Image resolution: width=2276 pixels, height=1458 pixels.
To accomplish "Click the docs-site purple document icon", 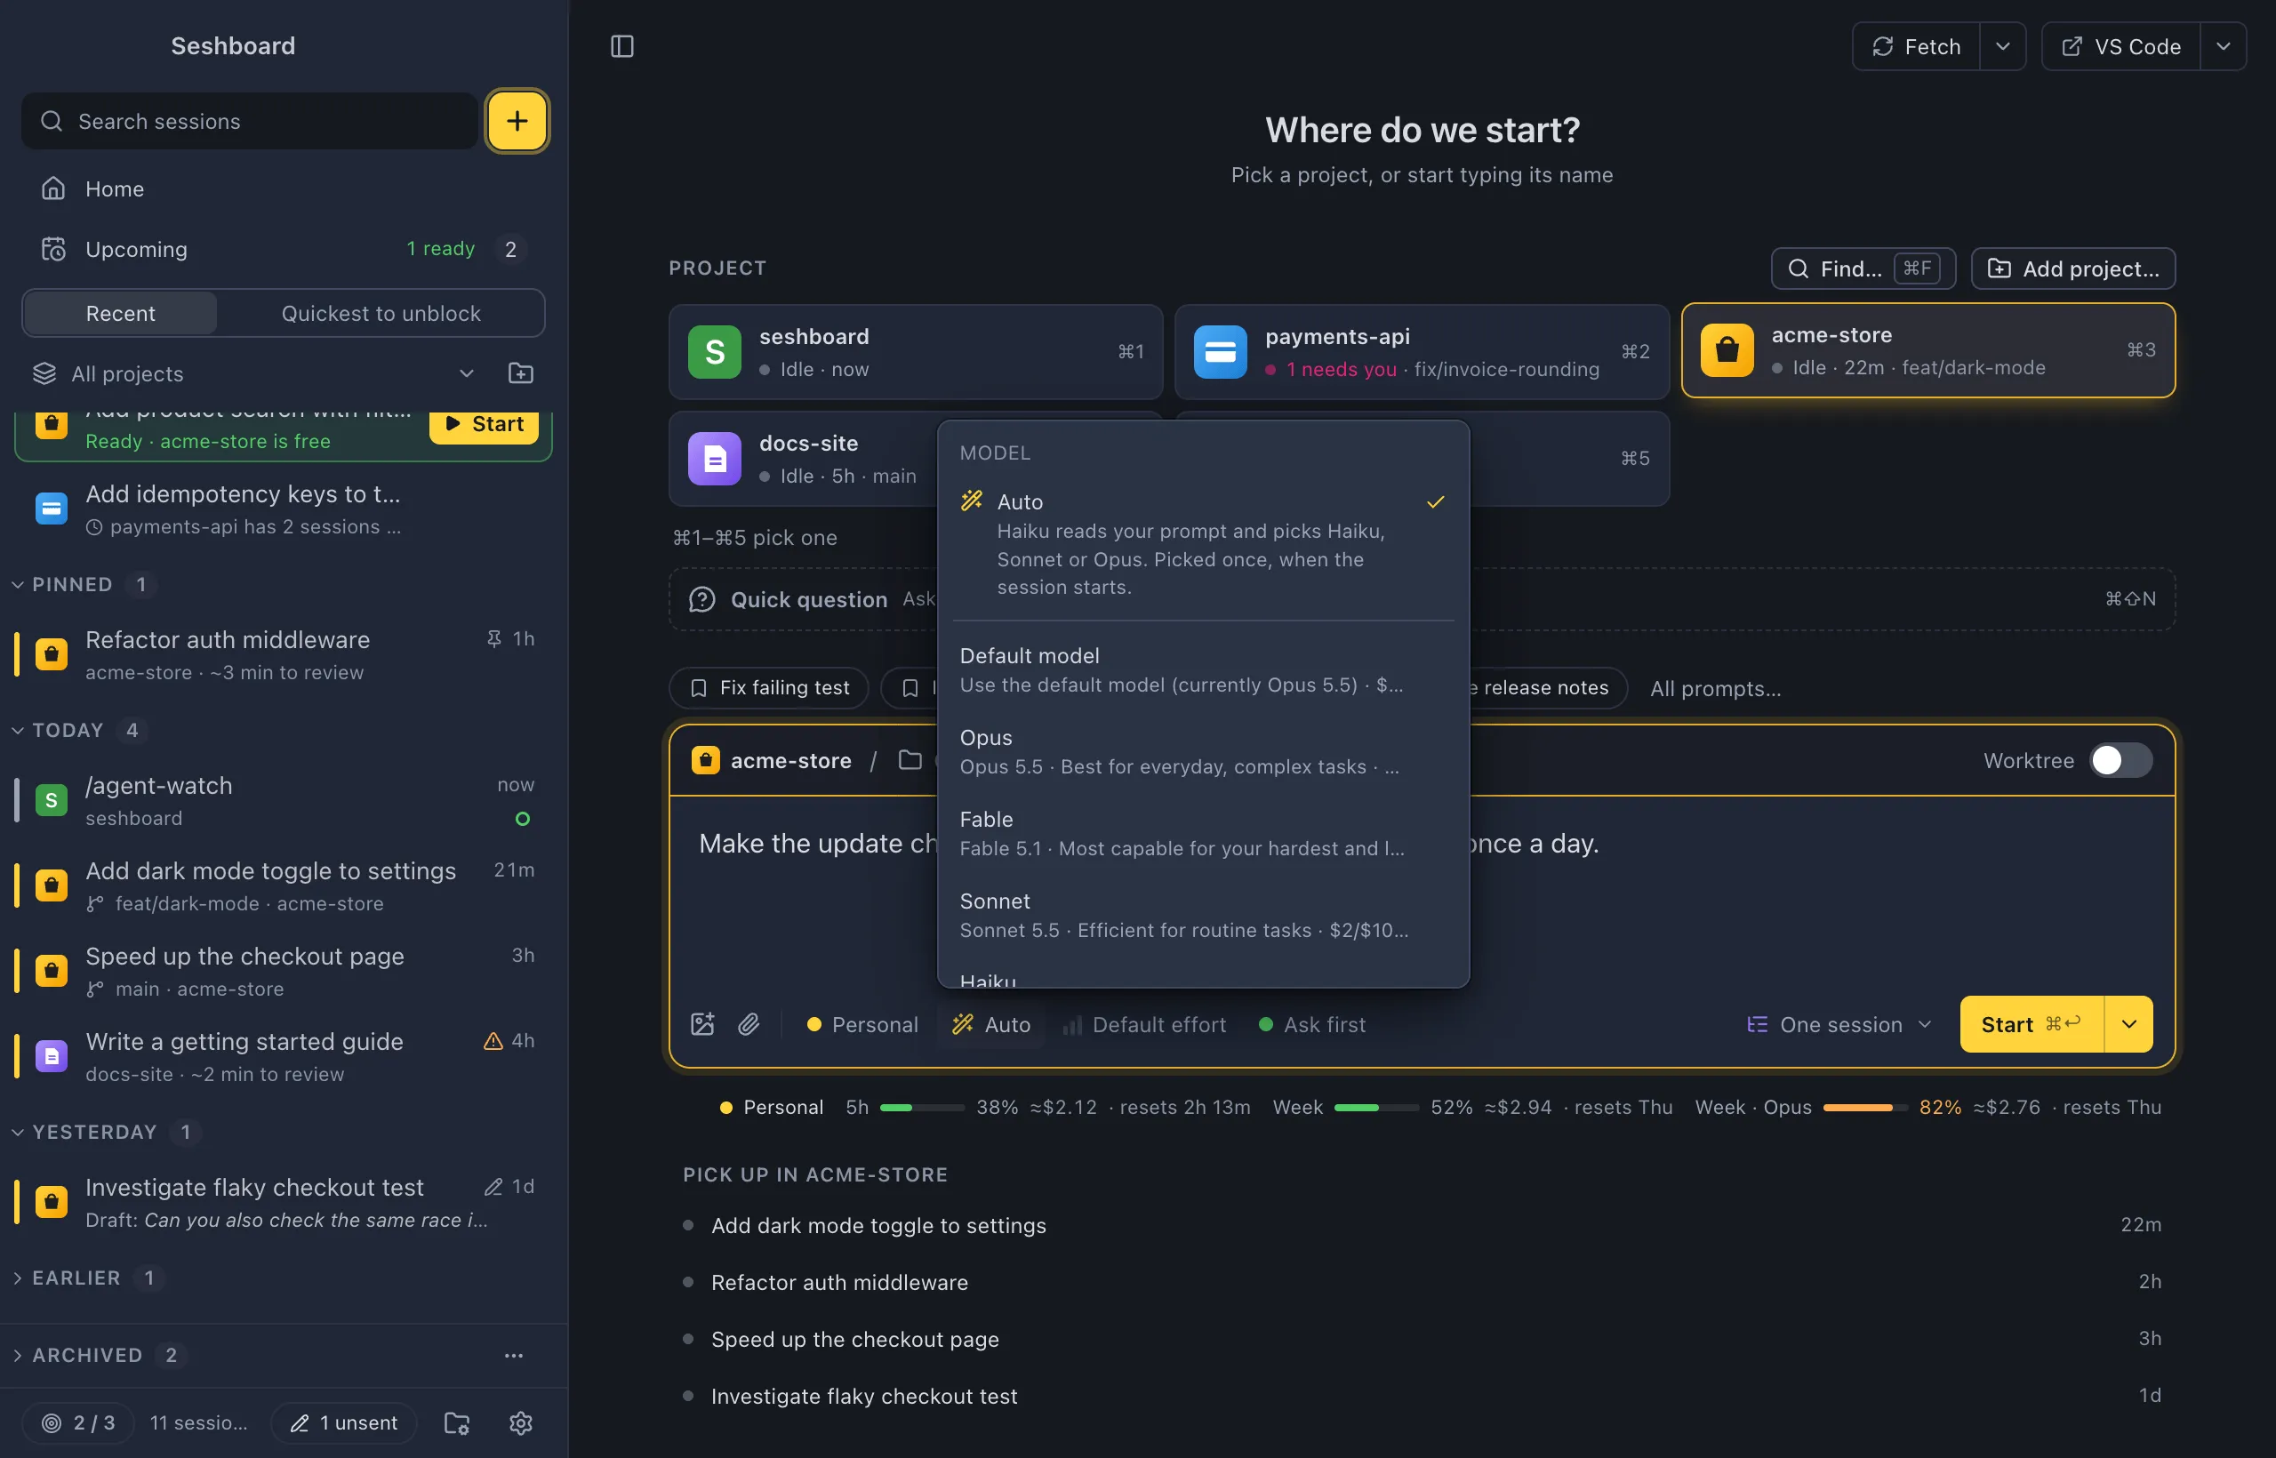I will point(715,458).
